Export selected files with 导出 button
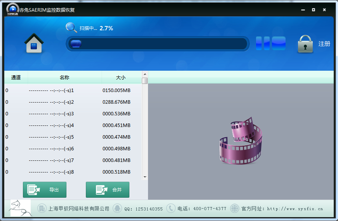This screenshot has width=338, height=221. pyautogui.click(x=45, y=190)
